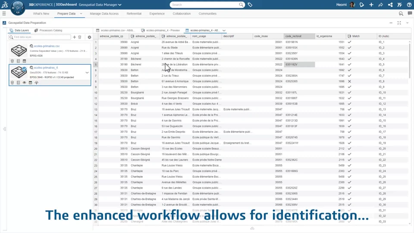Delete ecoles-primaires_4 layer via trash icon

12,83
